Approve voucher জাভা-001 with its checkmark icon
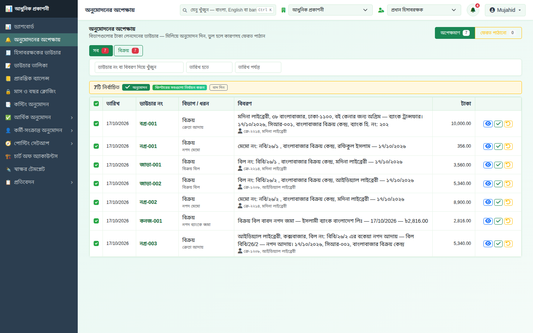 pos(499,165)
